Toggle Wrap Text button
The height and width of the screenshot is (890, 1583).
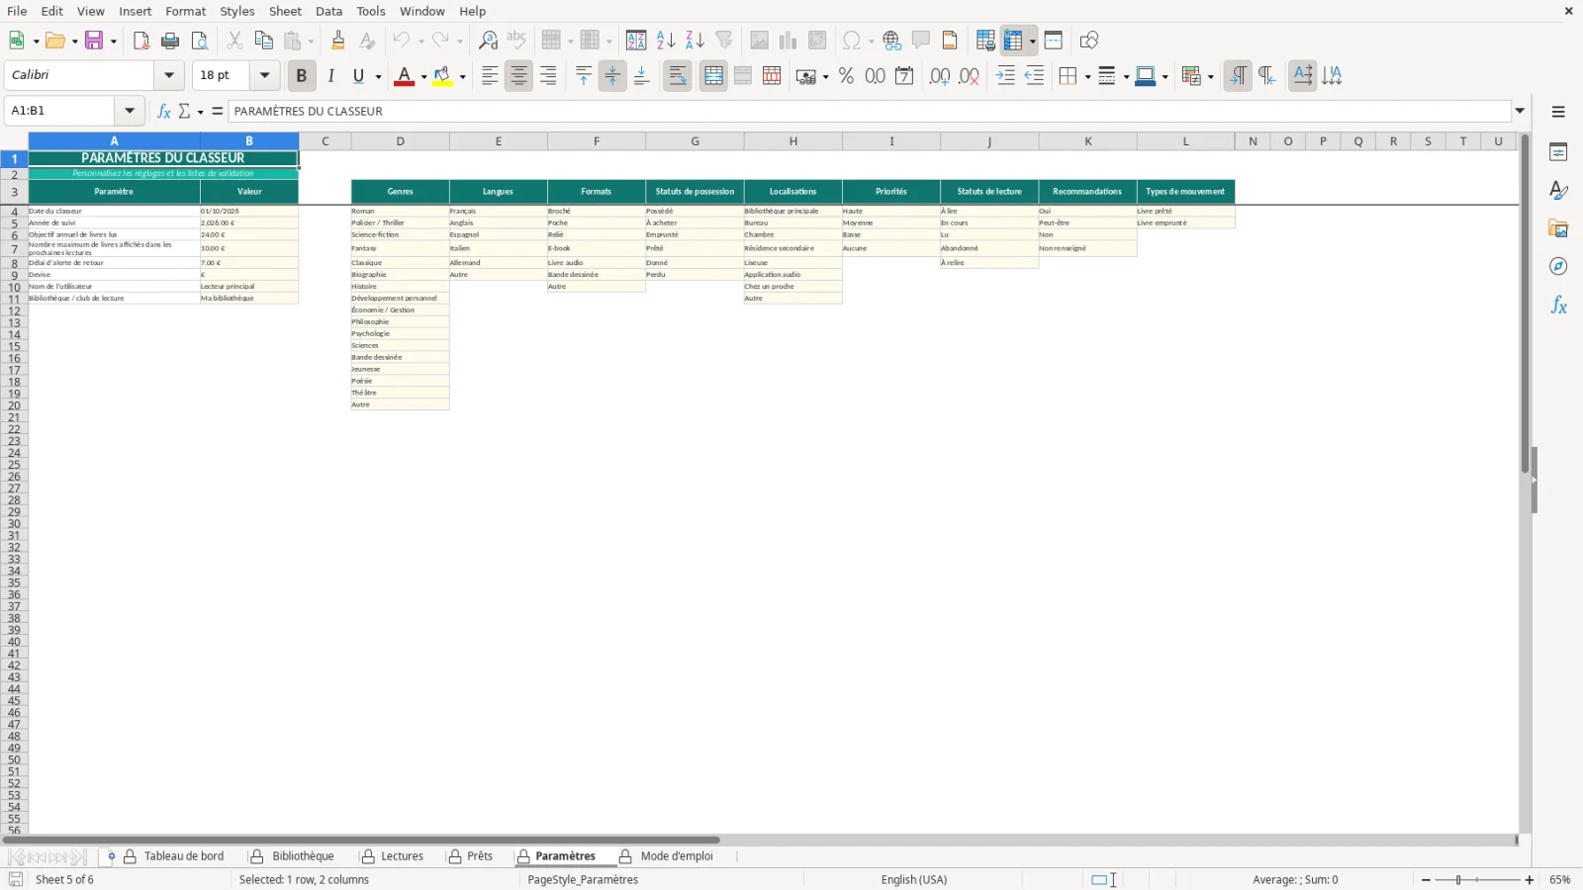point(678,76)
